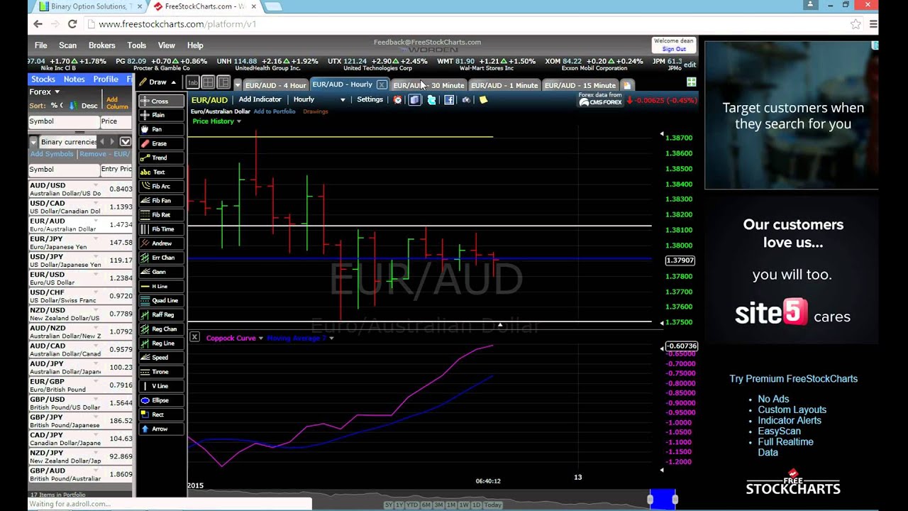Close the EUR/AUD Hourly tab
This screenshot has width=908, height=511.
pyautogui.click(x=382, y=84)
